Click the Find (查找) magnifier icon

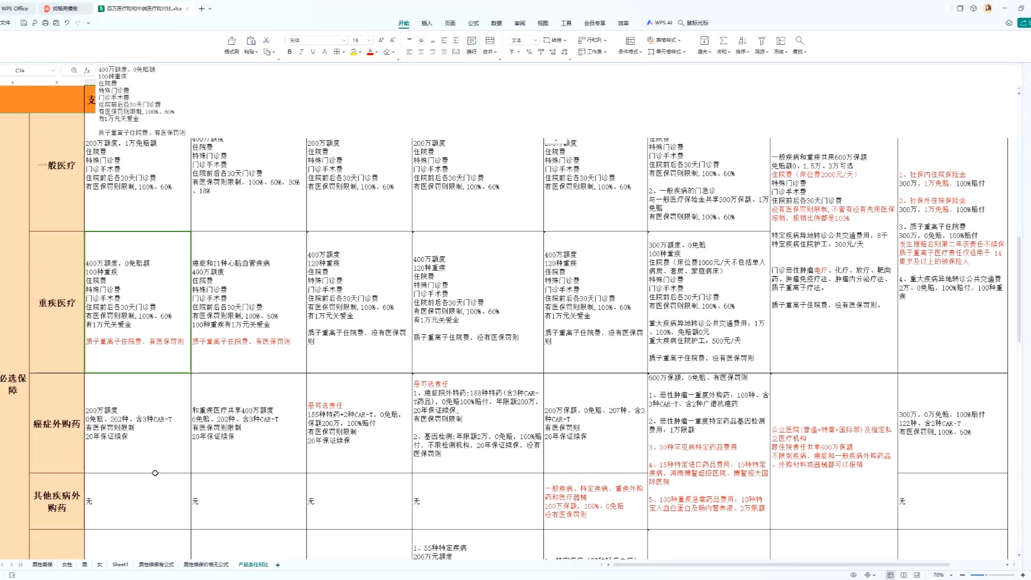tap(799, 41)
